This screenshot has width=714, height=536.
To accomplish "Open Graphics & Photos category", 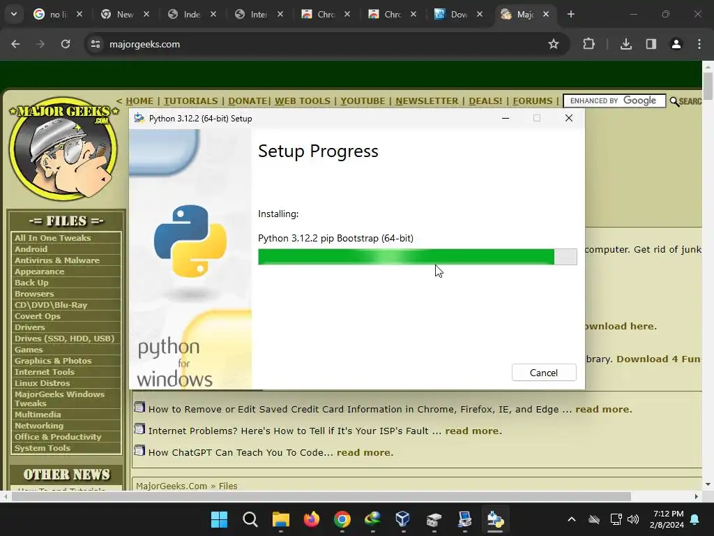I will tap(53, 361).
